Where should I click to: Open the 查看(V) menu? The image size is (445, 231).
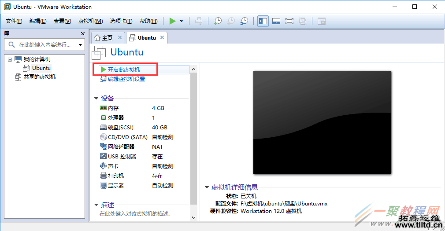pos(62,21)
